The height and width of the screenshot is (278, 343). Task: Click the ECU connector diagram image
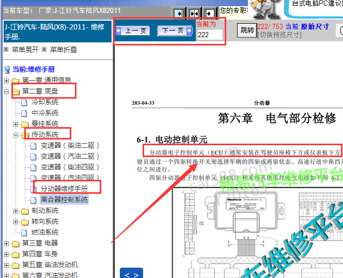(258, 234)
